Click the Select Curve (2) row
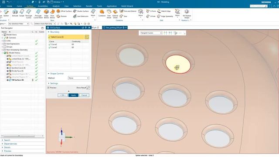The image size is (279, 157). coord(66,37)
